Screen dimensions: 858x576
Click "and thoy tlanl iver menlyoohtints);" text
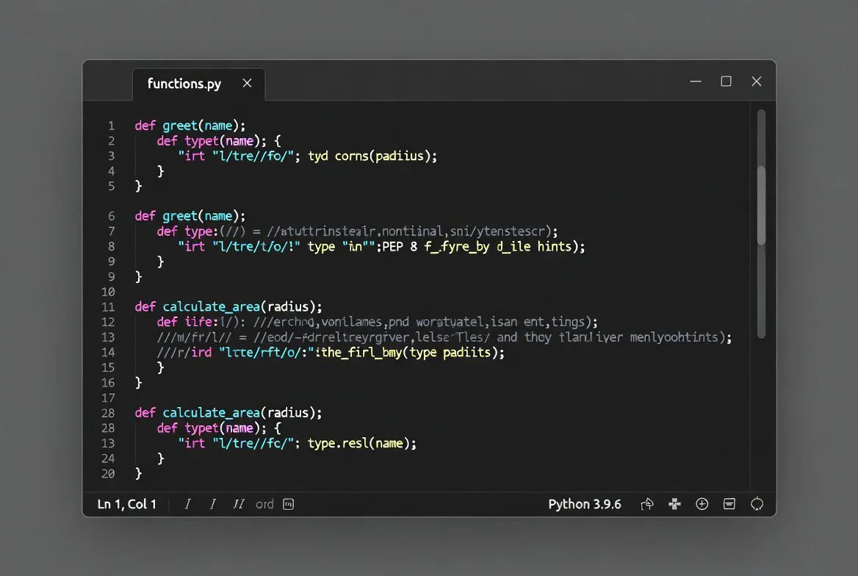tap(614, 337)
